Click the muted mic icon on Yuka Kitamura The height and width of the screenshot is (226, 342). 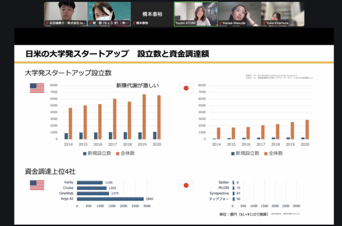(263, 23)
